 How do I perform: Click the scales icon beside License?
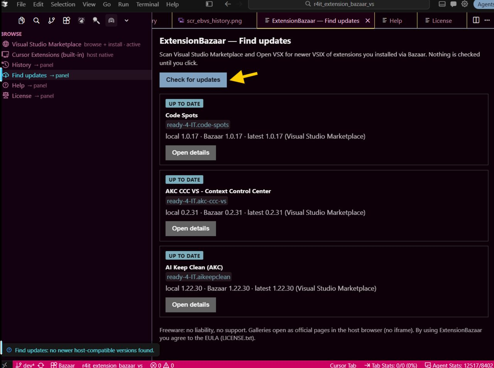click(x=5, y=95)
